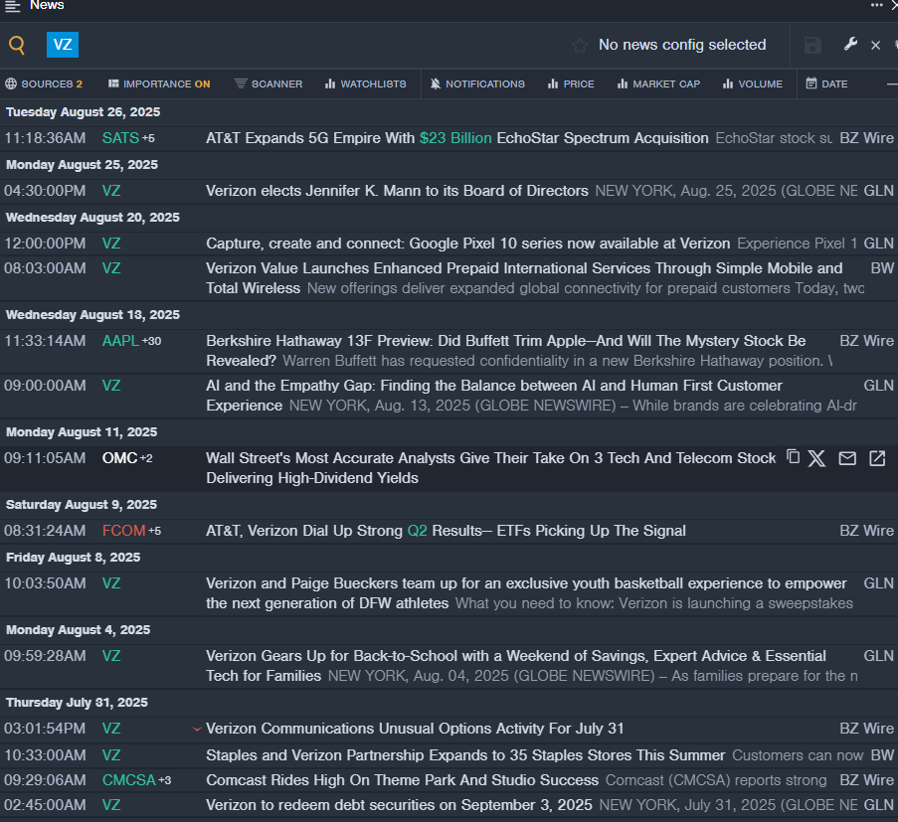
Task: Open Berkshire Hathaway 13F Preview headline
Action: point(506,350)
